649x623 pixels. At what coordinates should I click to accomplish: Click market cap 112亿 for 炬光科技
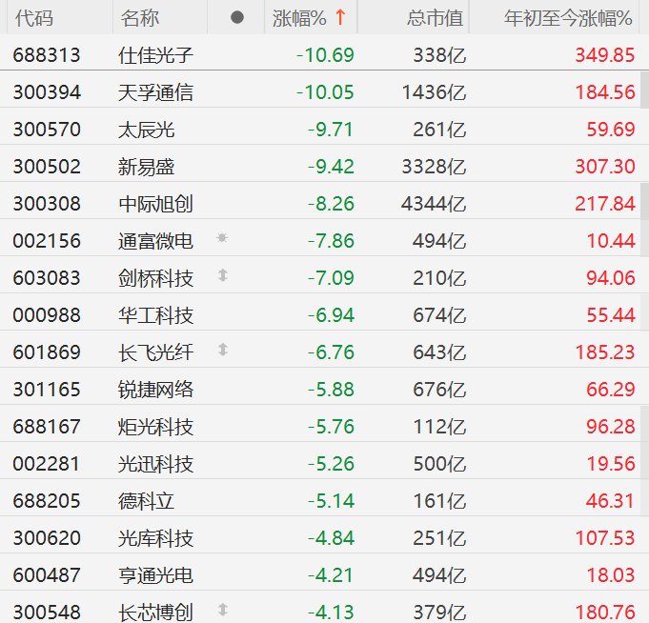point(439,427)
